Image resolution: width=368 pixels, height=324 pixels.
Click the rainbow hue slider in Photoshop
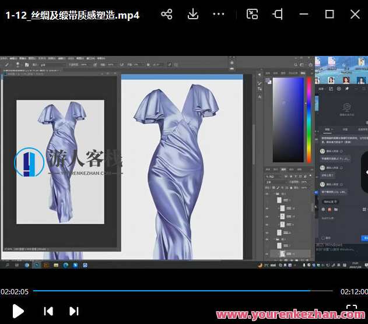click(x=309, y=120)
